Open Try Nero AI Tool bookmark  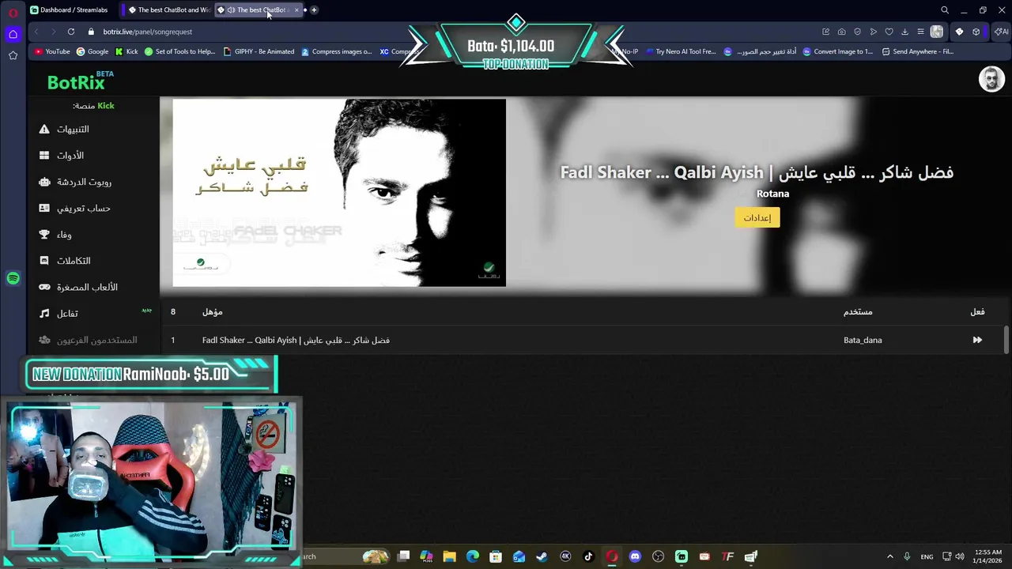pyautogui.click(x=680, y=51)
